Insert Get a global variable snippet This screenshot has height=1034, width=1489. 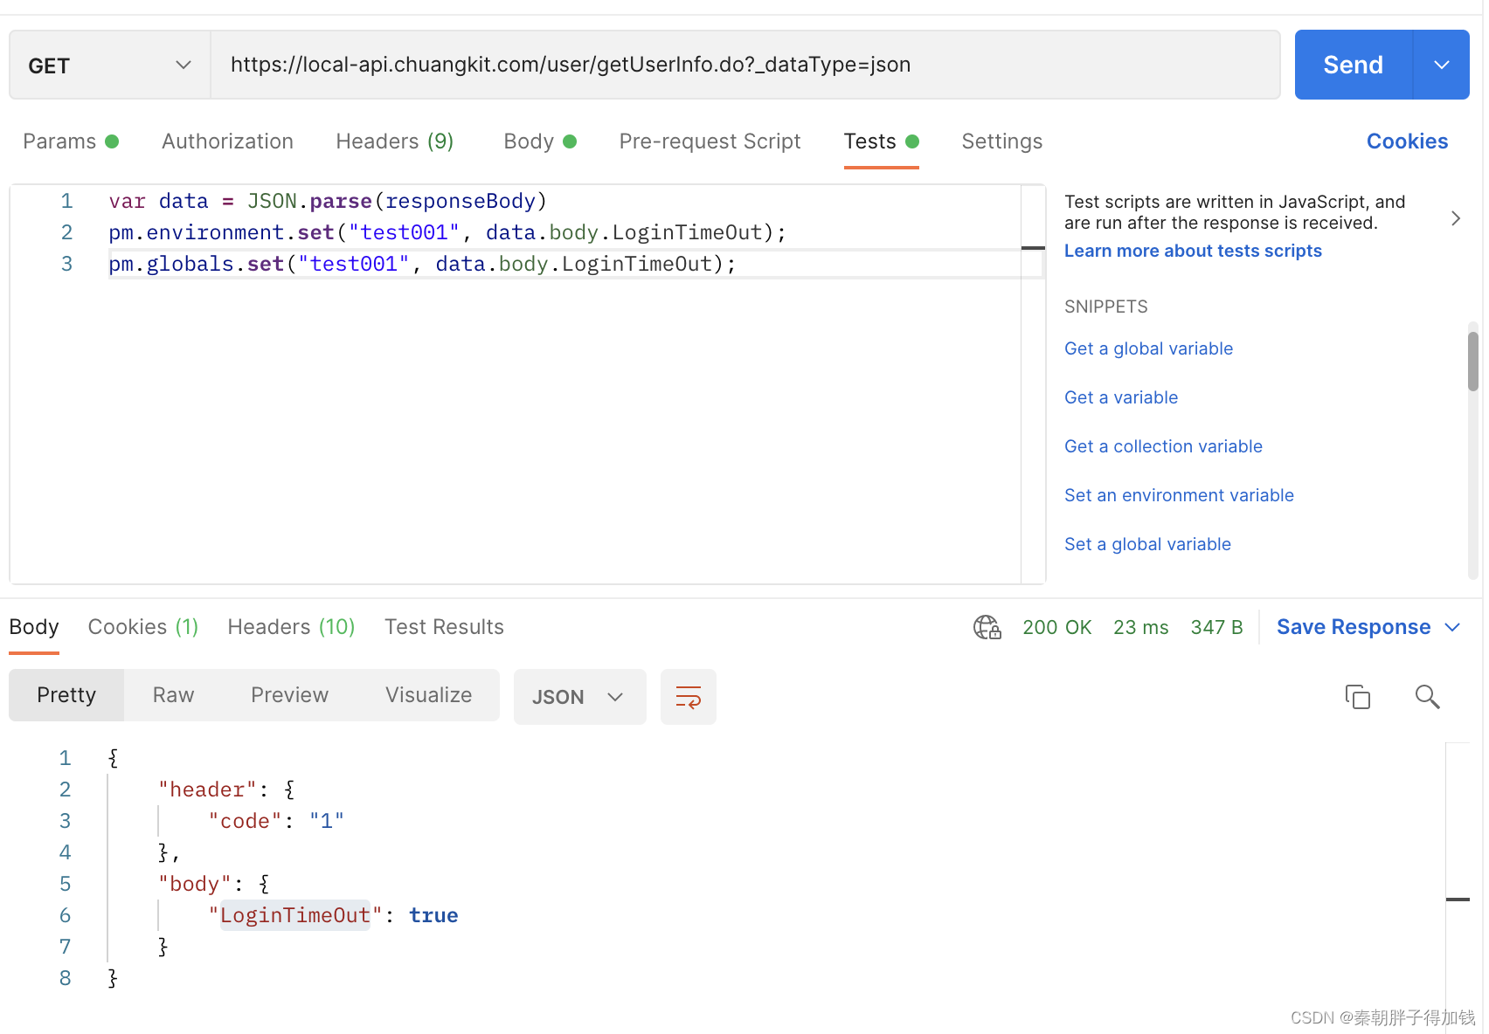1148,348
